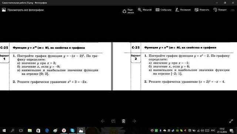Delete the photo with trash icon
Image resolution: width=237 pixels, height=134 pixels.
124,121
